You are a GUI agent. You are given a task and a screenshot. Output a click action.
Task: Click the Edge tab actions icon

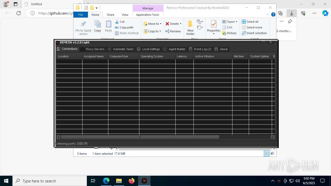pyautogui.click(x=16, y=4)
